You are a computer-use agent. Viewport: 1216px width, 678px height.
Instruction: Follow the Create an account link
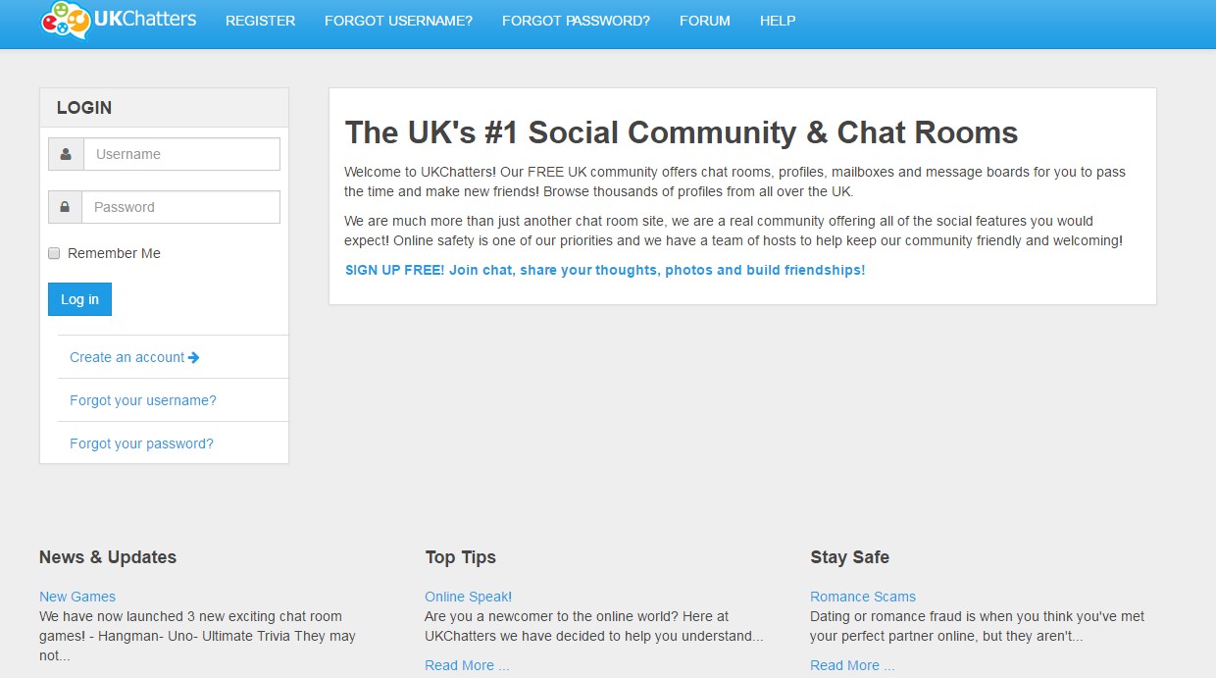(x=126, y=356)
